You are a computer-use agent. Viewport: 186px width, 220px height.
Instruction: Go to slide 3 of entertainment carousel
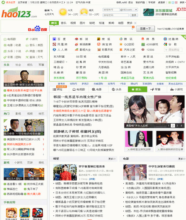(x=177, y=125)
